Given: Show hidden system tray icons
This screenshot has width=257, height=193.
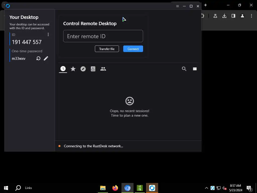Looking at the screenshot, I should [x=207, y=188].
